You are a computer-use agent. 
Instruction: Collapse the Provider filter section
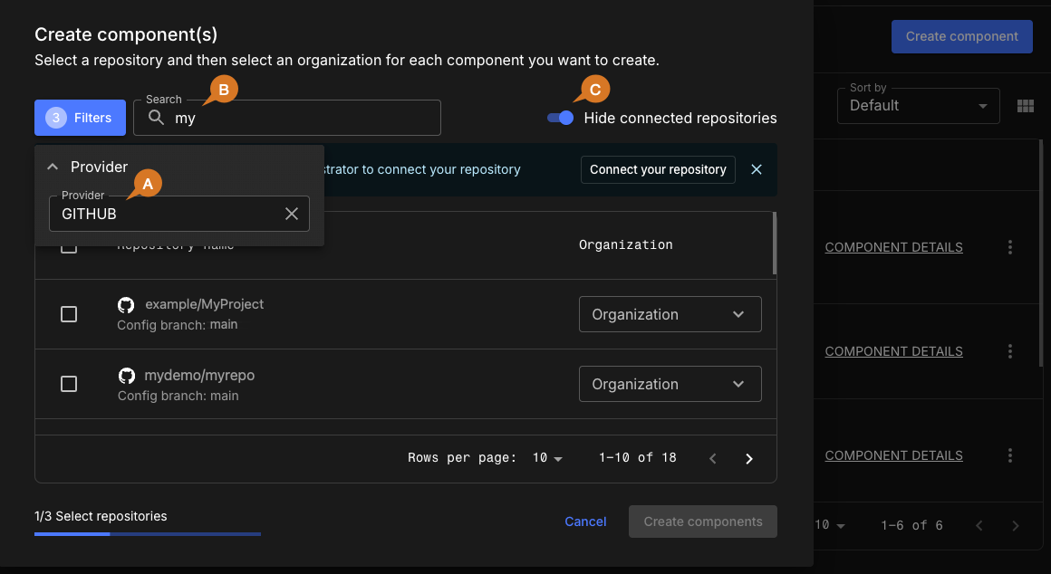[52, 167]
